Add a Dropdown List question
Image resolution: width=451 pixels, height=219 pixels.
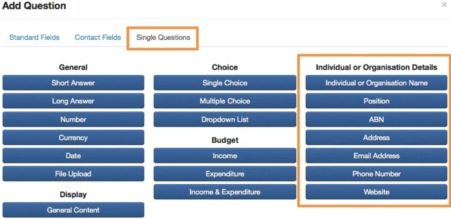[x=225, y=119]
